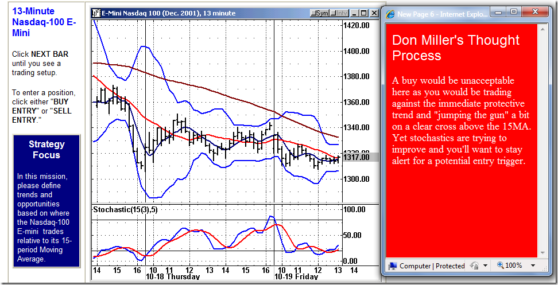Click the 1420.00 price axis label
The image size is (558, 285).
point(355,25)
